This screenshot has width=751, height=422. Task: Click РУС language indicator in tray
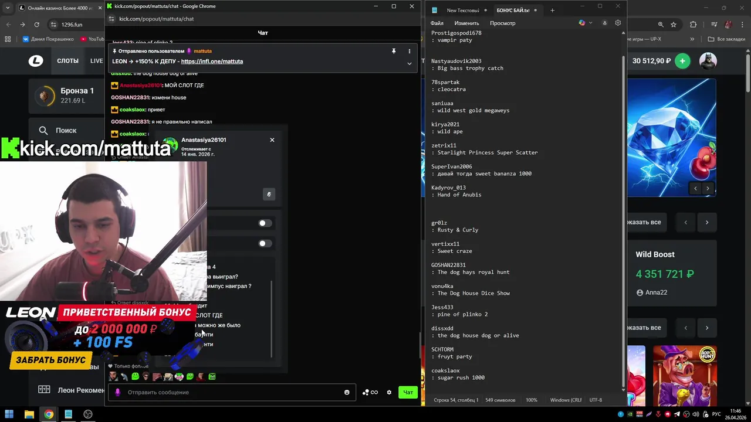pos(716,414)
